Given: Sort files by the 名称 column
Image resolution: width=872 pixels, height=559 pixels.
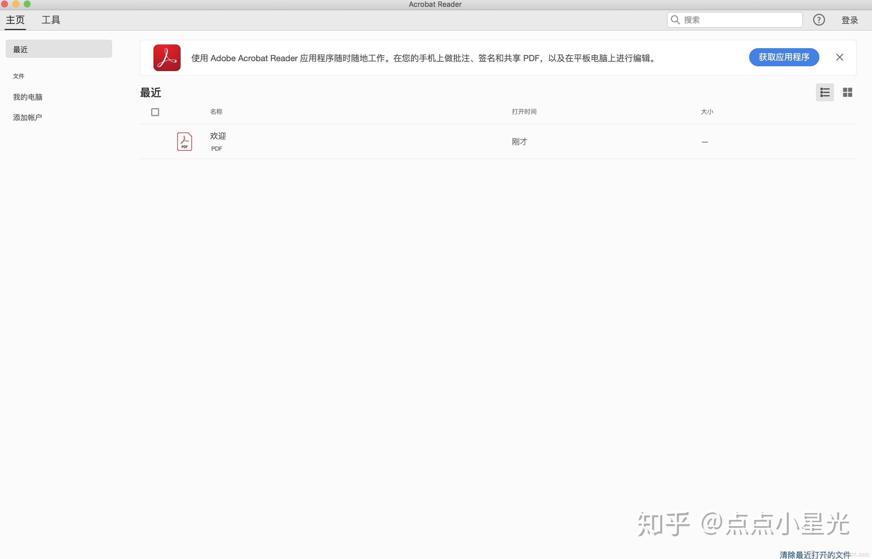Looking at the screenshot, I should click(x=216, y=112).
